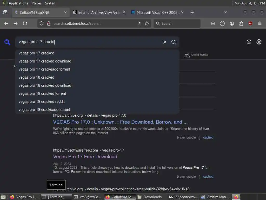Click the Firefox Search box

pyautogui.click(x=177, y=23)
